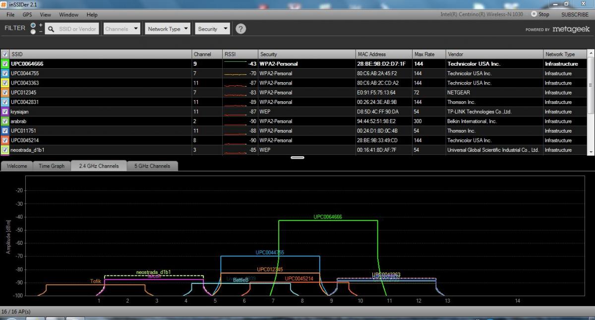The width and height of the screenshot is (595, 320).
Task: Toggle the neostrada_d1b1 row checkbox
Action: click(x=5, y=150)
